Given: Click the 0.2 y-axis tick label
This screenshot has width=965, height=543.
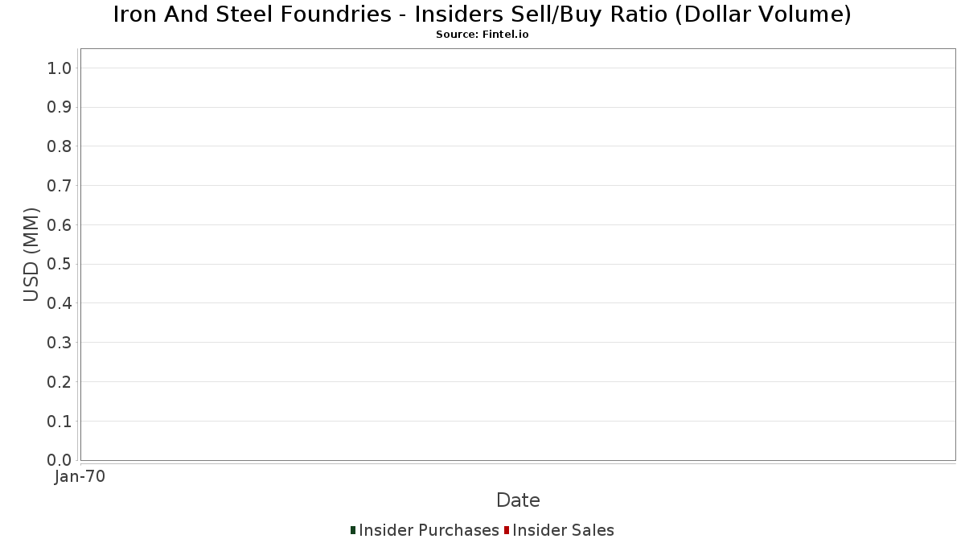Looking at the screenshot, I should point(60,381).
